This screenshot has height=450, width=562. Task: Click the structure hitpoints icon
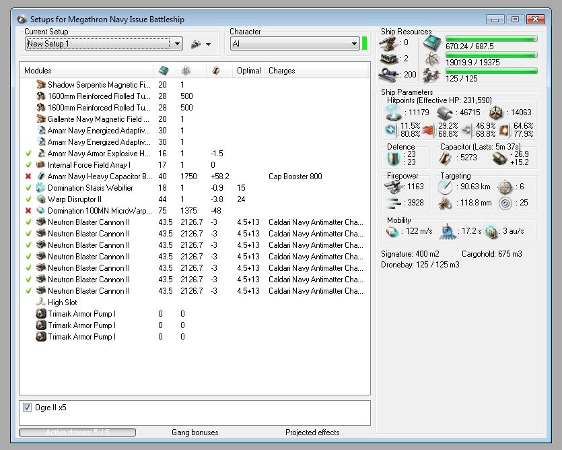[x=496, y=112]
